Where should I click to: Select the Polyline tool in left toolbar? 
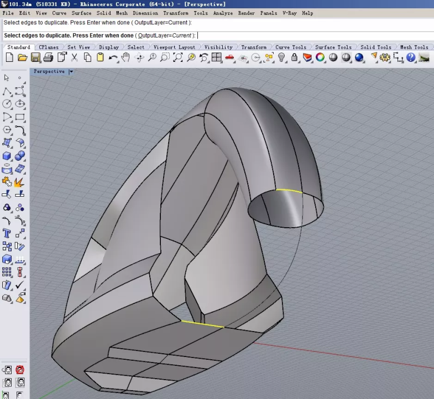pos(7,91)
